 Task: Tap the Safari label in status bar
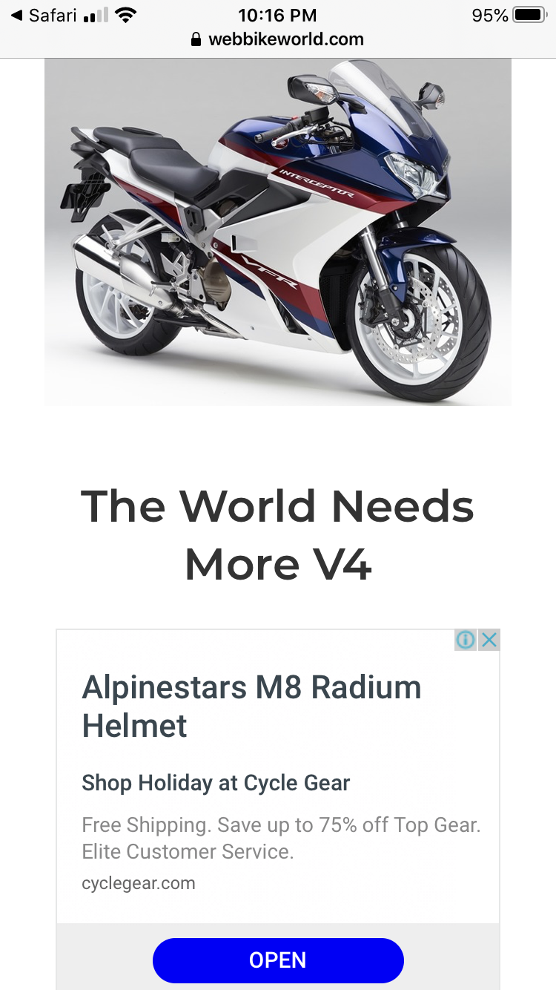click(53, 15)
